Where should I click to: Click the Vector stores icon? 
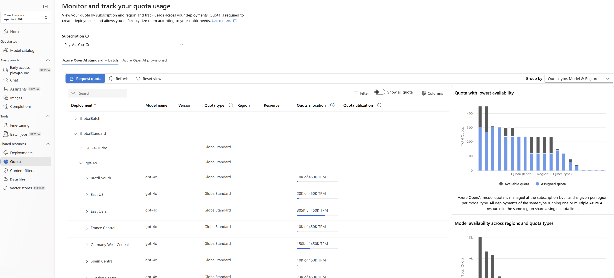pyautogui.click(x=6, y=188)
